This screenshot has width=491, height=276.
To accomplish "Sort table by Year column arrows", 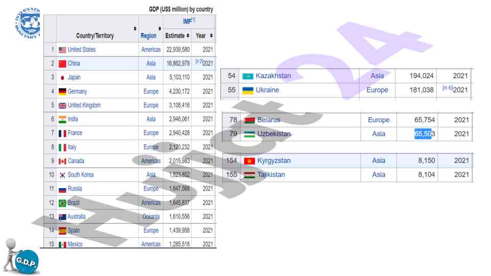I will click(x=212, y=36).
